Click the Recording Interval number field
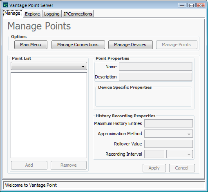Viewport: 208px width, 192px height. tap(154, 154)
